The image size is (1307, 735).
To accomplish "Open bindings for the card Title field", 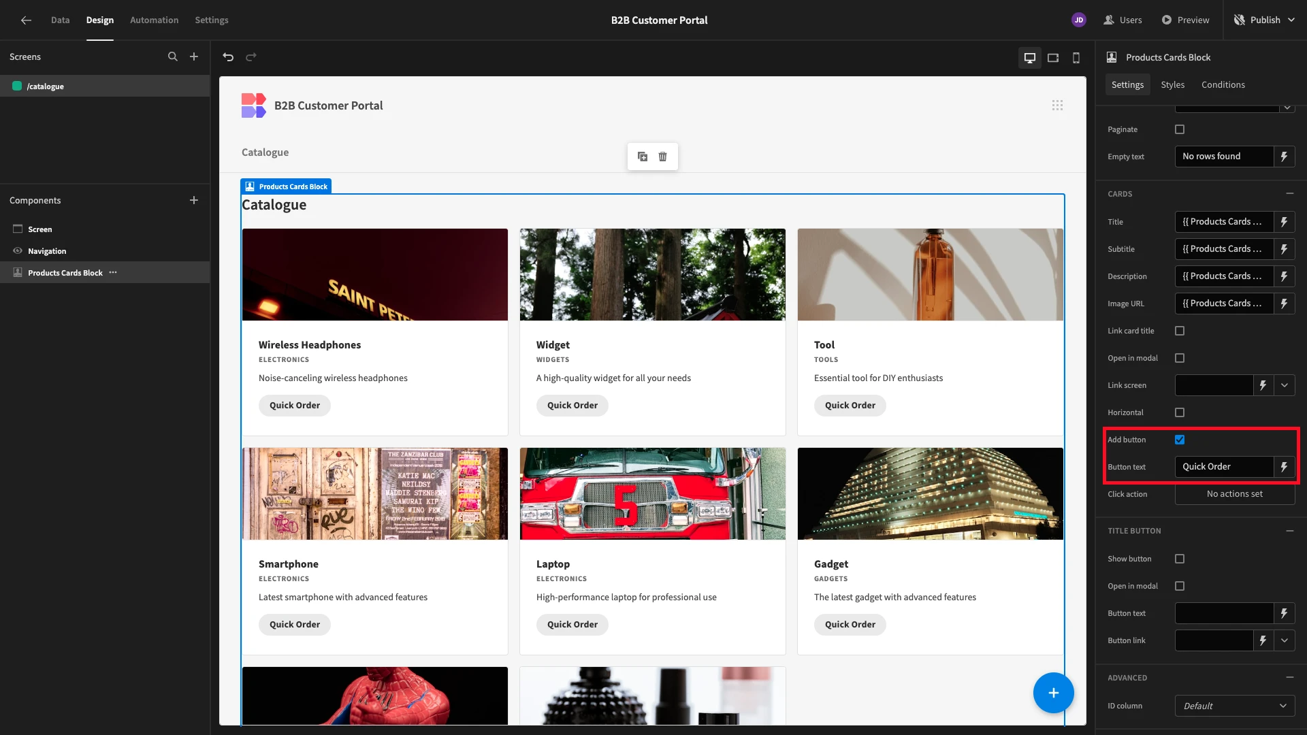I will (1284, 222).
